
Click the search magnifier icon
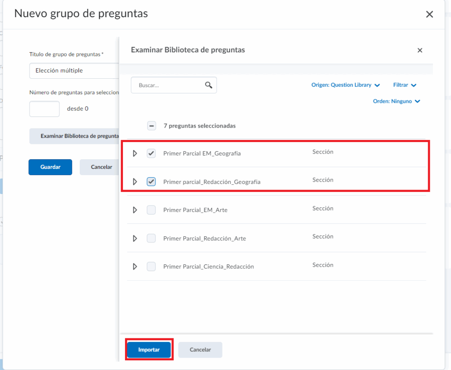[209, 85]
